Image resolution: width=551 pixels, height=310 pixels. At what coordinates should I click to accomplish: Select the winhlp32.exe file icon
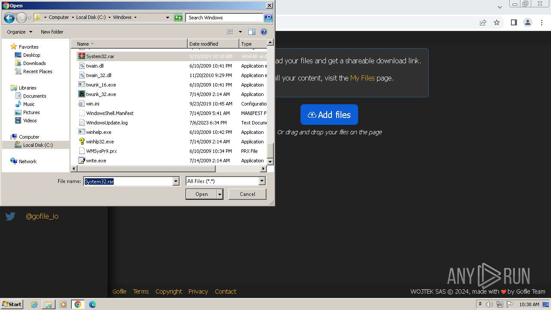point(82,142)
